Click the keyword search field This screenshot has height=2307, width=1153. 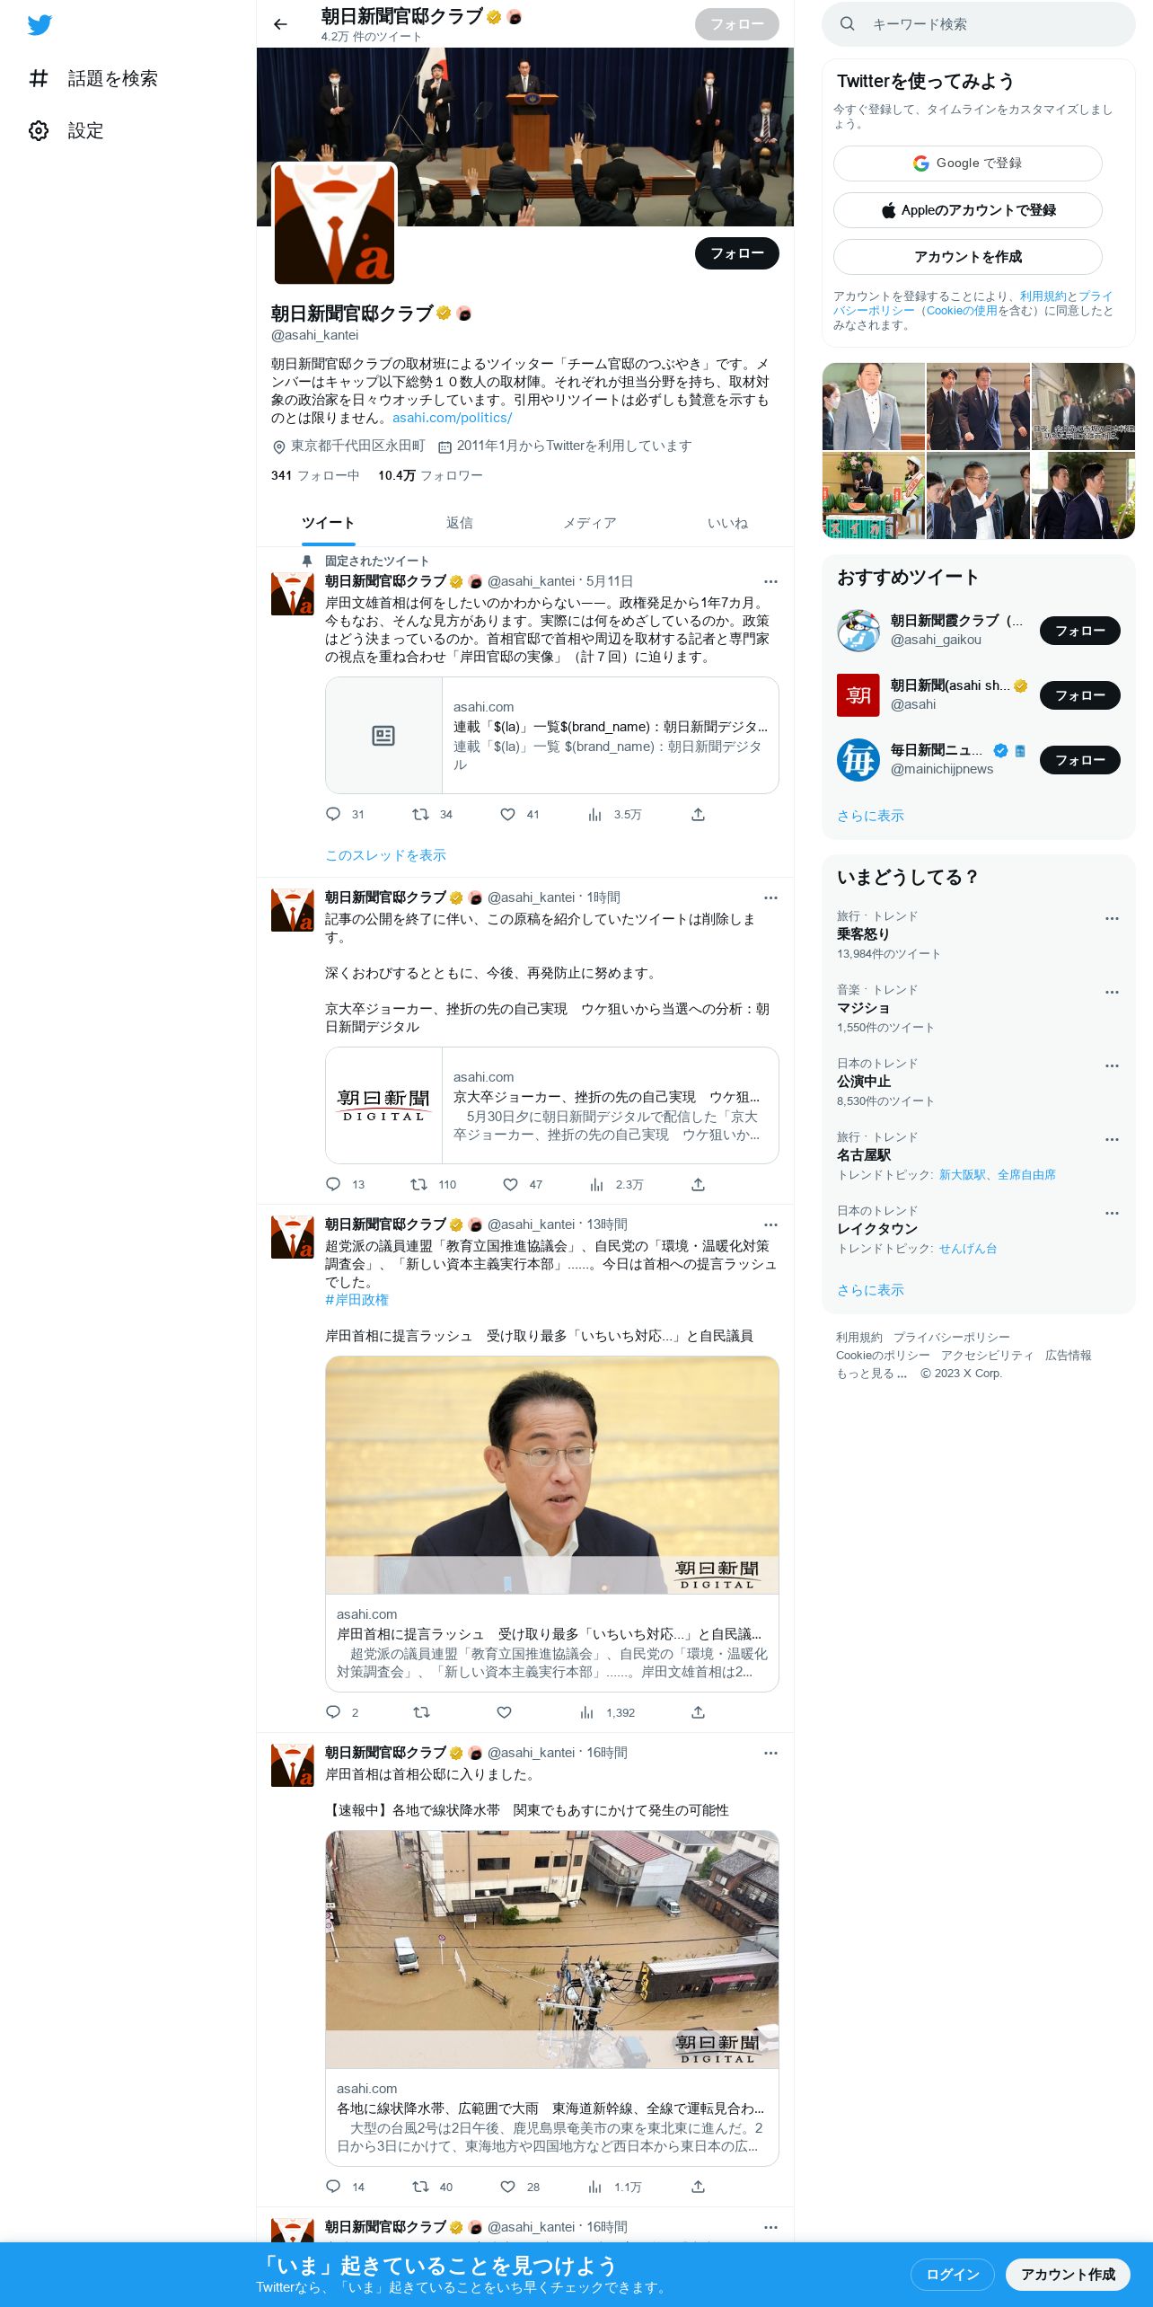tap(979, 24)
